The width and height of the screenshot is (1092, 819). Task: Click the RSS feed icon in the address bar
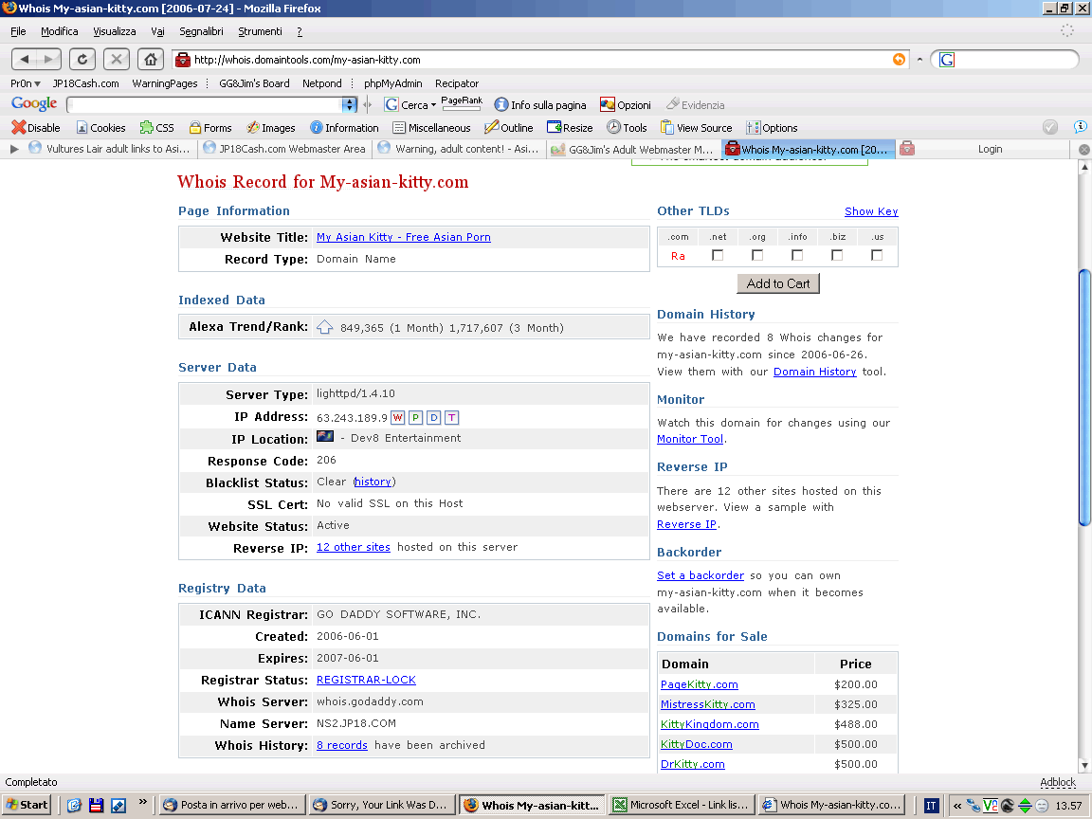click(x=899, y=60)
